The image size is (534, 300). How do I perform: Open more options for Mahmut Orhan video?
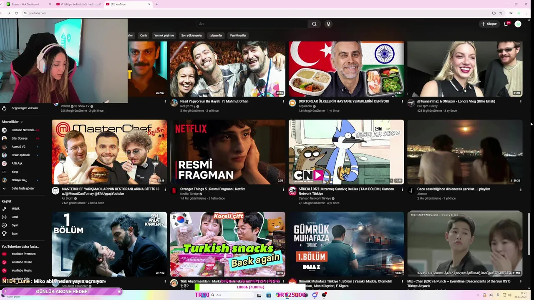[284, 102]
